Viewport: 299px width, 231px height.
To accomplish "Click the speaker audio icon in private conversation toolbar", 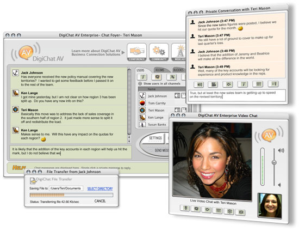I will tap(198, 84).
